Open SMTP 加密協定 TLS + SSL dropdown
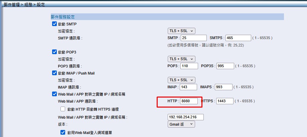 coord(181,31)
